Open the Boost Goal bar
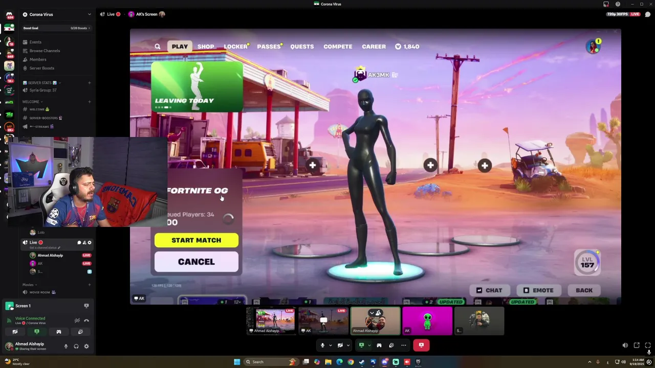Image resolution: width=655 pixels, height=368 pixels. [57, 28]
